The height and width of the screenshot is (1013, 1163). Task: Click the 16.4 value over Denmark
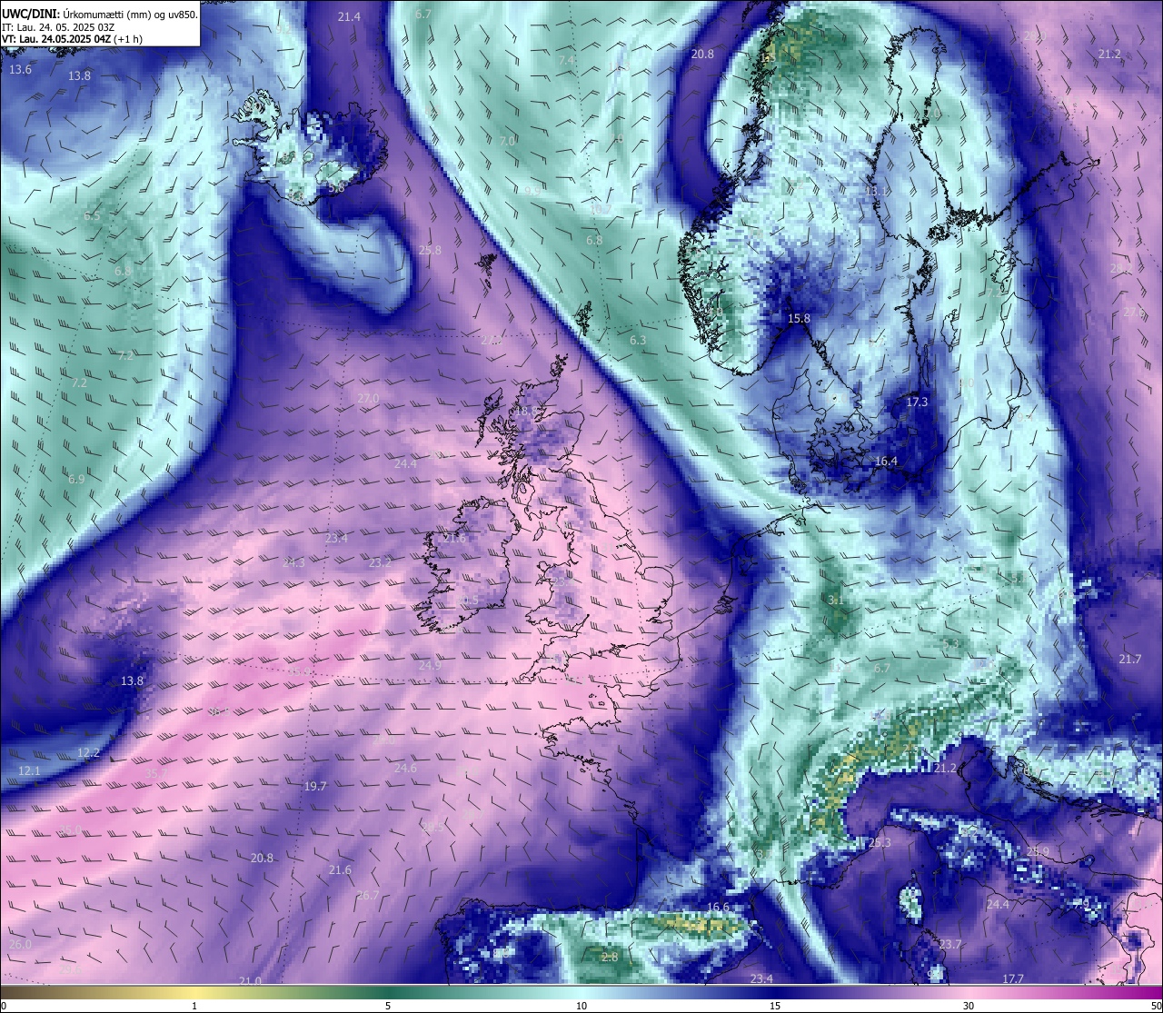(886, 462)
